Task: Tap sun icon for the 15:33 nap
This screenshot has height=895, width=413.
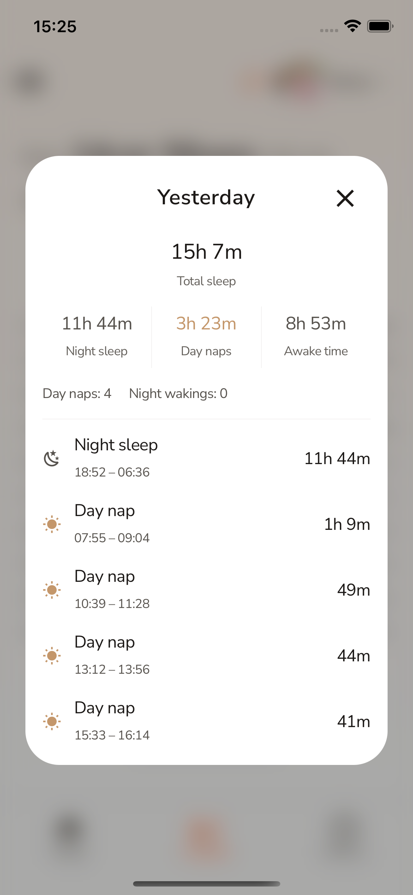Action: coord(52,721)
